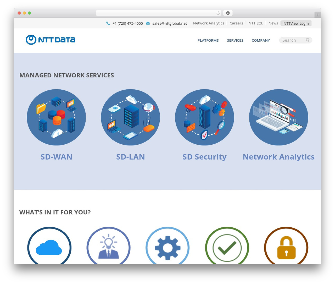
Task: Click the browser reload icon
Action: 218,13
